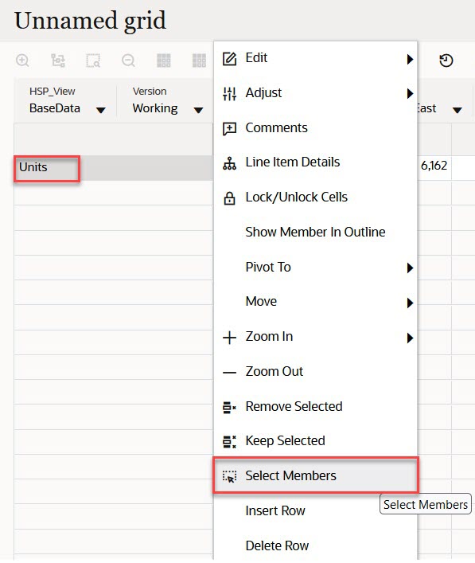Click the Remove Selected icon

[230, 408]
